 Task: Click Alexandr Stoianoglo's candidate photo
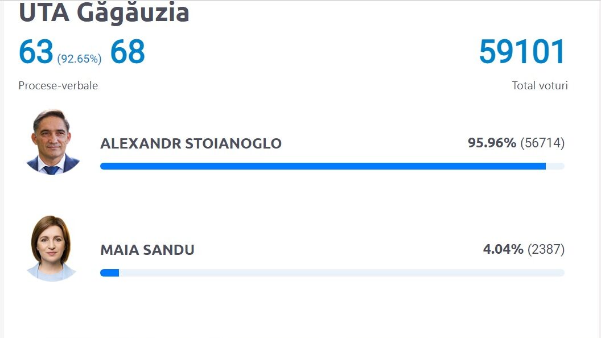click(52, 142)
